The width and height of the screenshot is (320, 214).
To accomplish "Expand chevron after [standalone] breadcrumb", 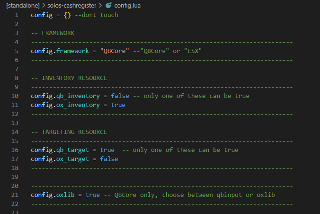I will click(44, 6).
